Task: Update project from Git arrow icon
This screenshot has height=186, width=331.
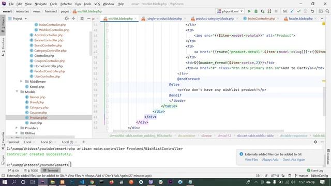Action: 292,11
